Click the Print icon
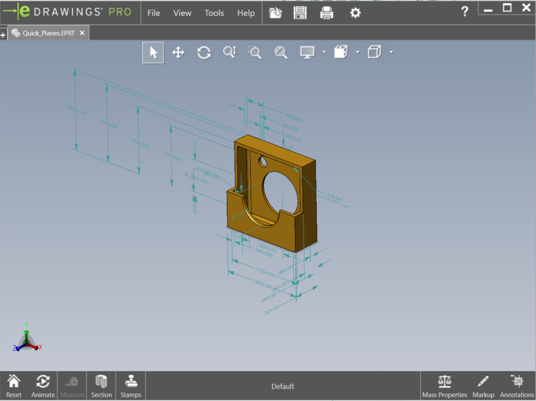536x401 pixels. pos(326,13)
